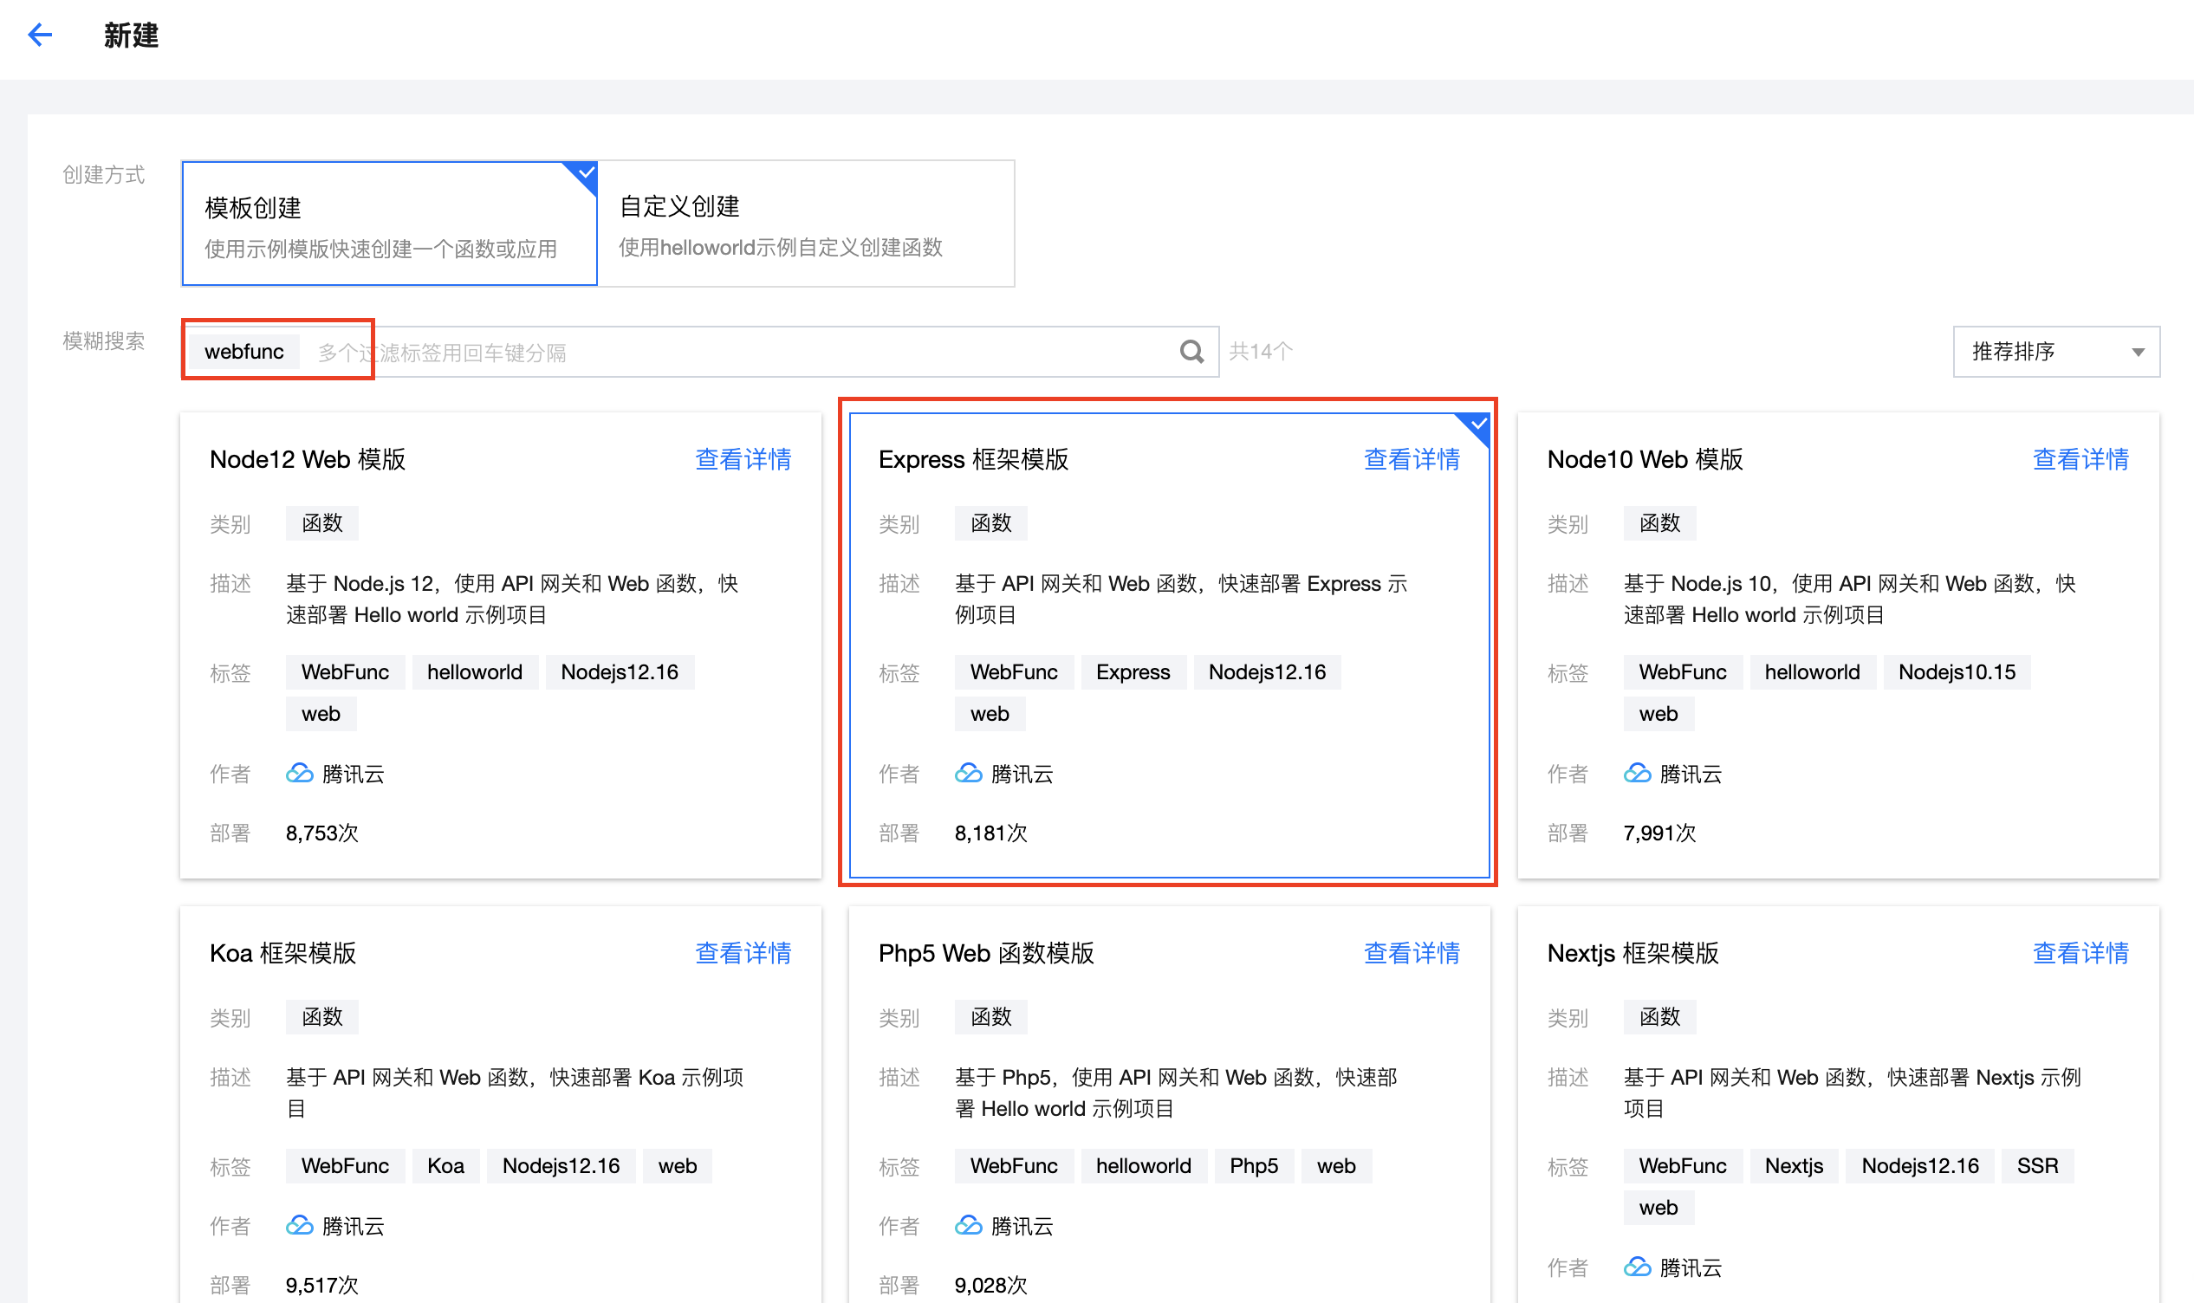Click WebFunc tag in Node10 card
This screenshot has height=1303, width=2194.
1682,672
